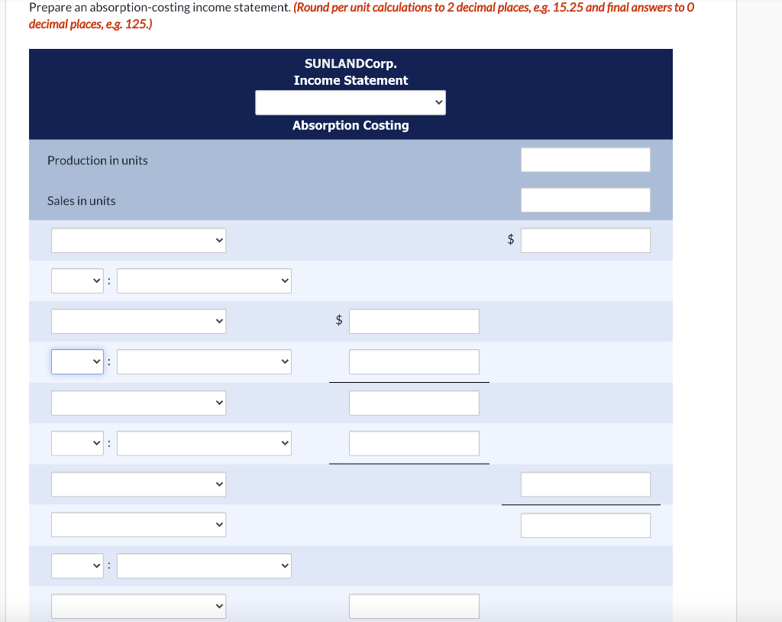Image resolution: width=782 pixels, height=622 pixels.
Task: Open the period dropdown below Income Statement heading
Action: pos(350,102)
